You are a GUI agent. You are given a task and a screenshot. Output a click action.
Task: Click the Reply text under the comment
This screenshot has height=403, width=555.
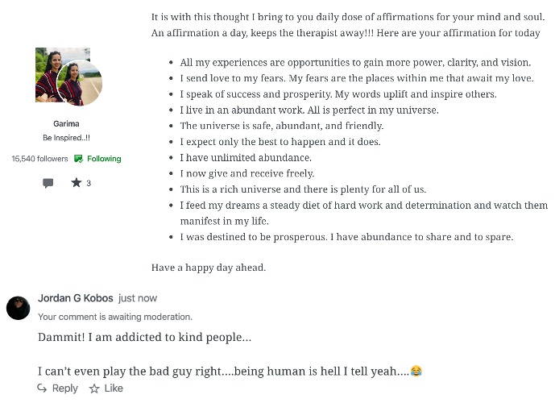tap(64, 388)
